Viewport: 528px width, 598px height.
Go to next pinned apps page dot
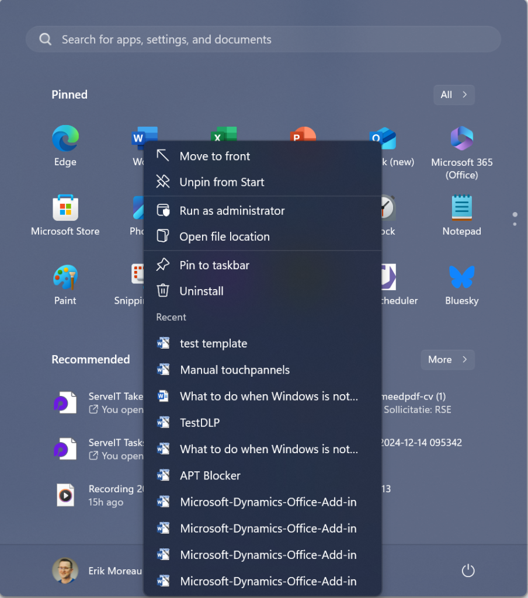[515, 224]
